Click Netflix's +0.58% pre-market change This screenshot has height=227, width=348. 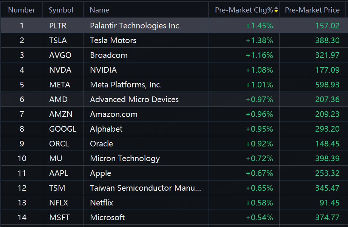pyautogui.click(x=259, y=203)
